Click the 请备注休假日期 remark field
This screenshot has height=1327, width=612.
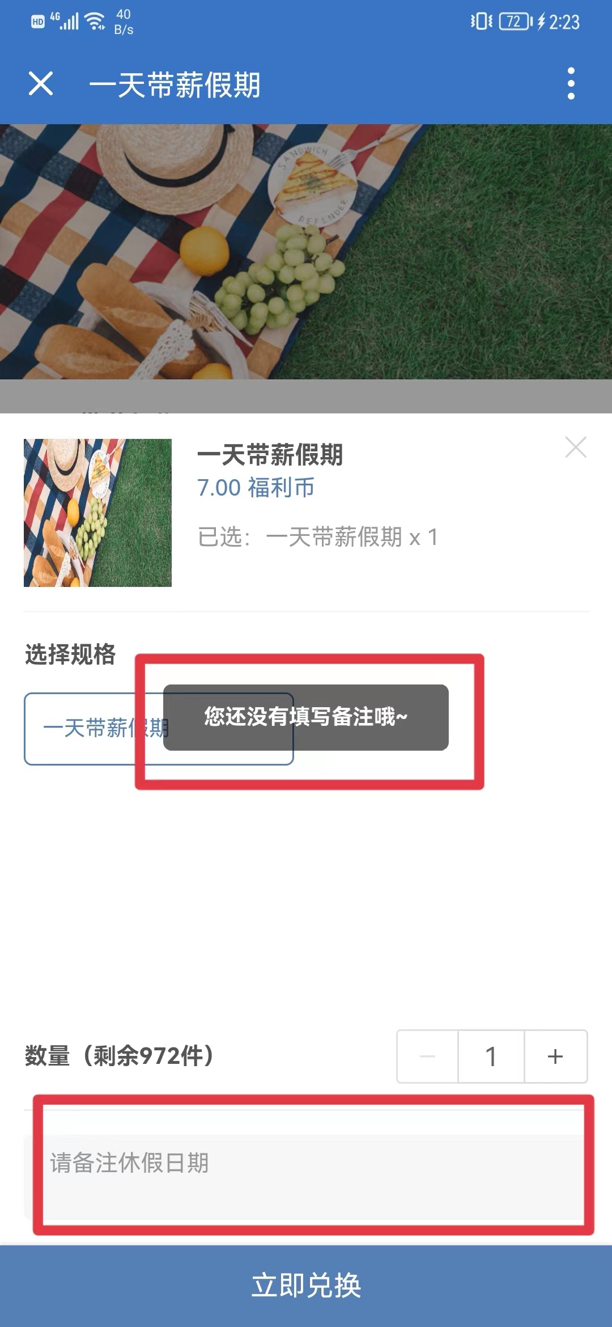(x=306, y=1177)
